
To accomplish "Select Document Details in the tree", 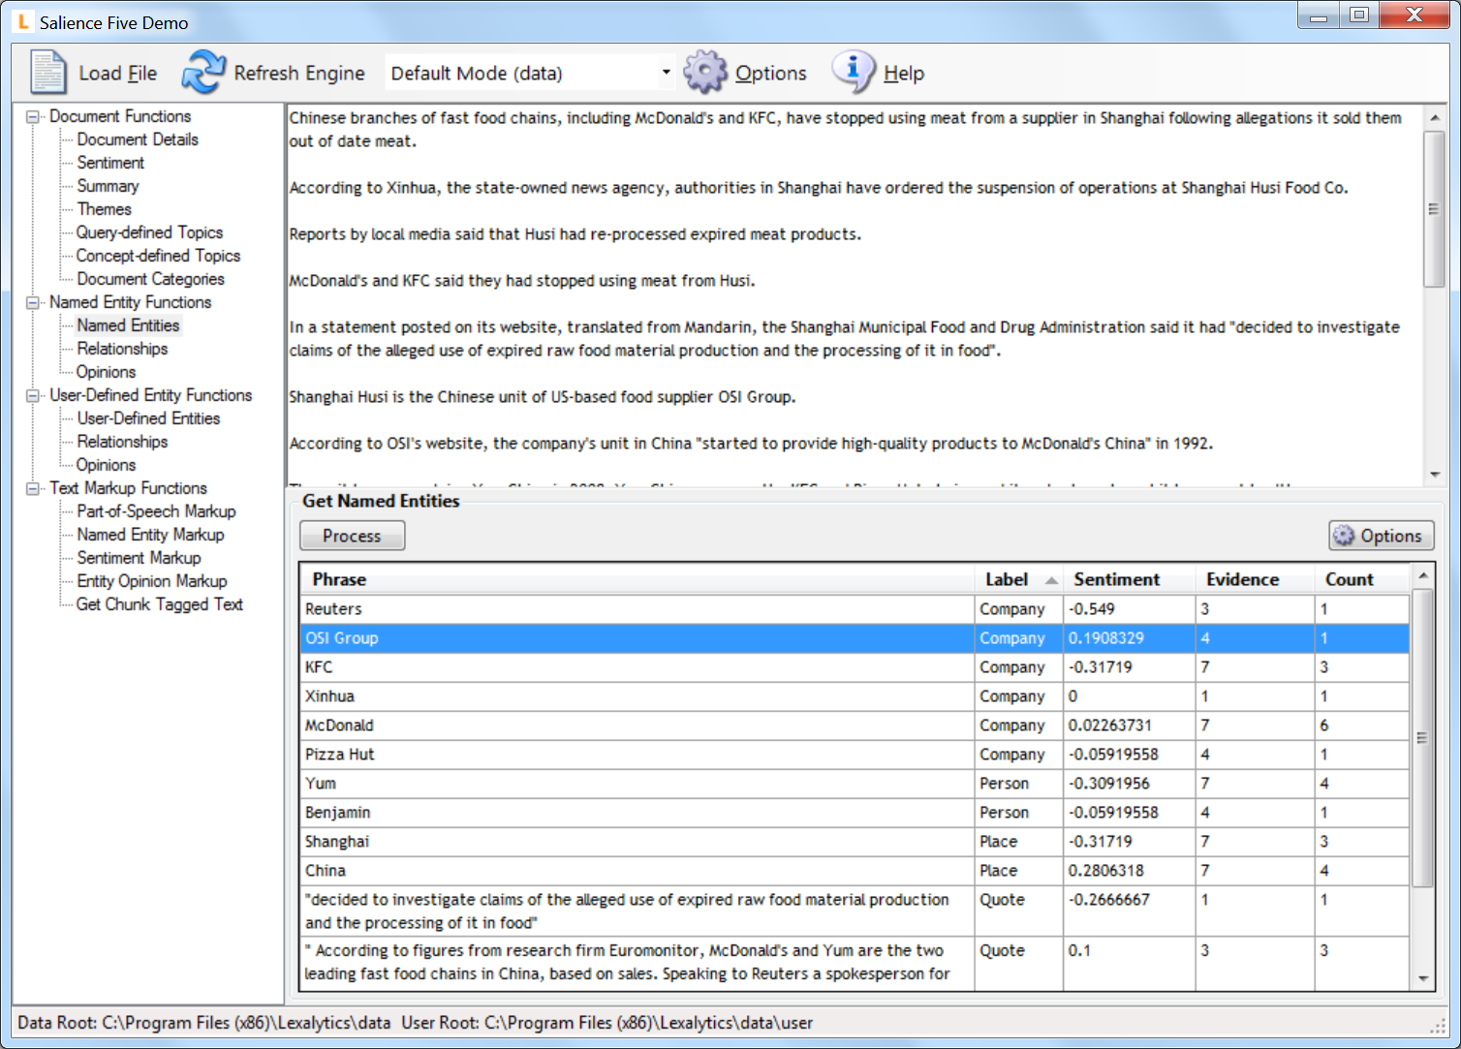I will (138, 139).
